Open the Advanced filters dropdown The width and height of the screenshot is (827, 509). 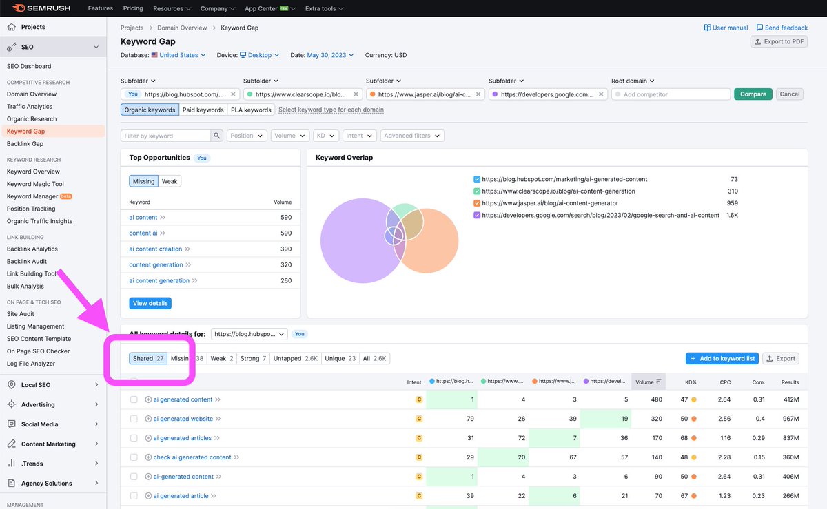coord(412,136)
